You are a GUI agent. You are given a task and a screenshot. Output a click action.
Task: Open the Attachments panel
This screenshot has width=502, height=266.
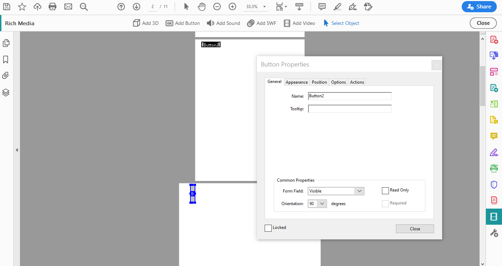click(x=6, y=75)
